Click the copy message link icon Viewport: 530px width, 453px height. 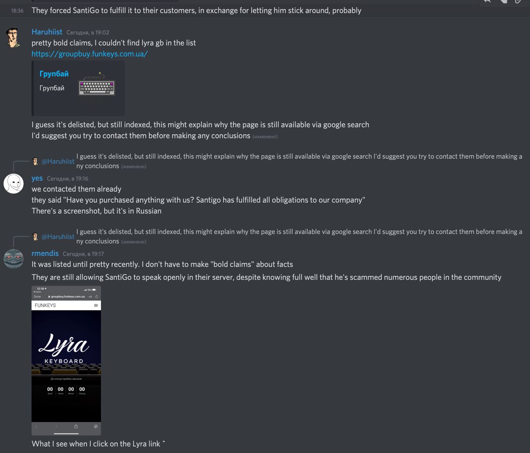[518, 2]
